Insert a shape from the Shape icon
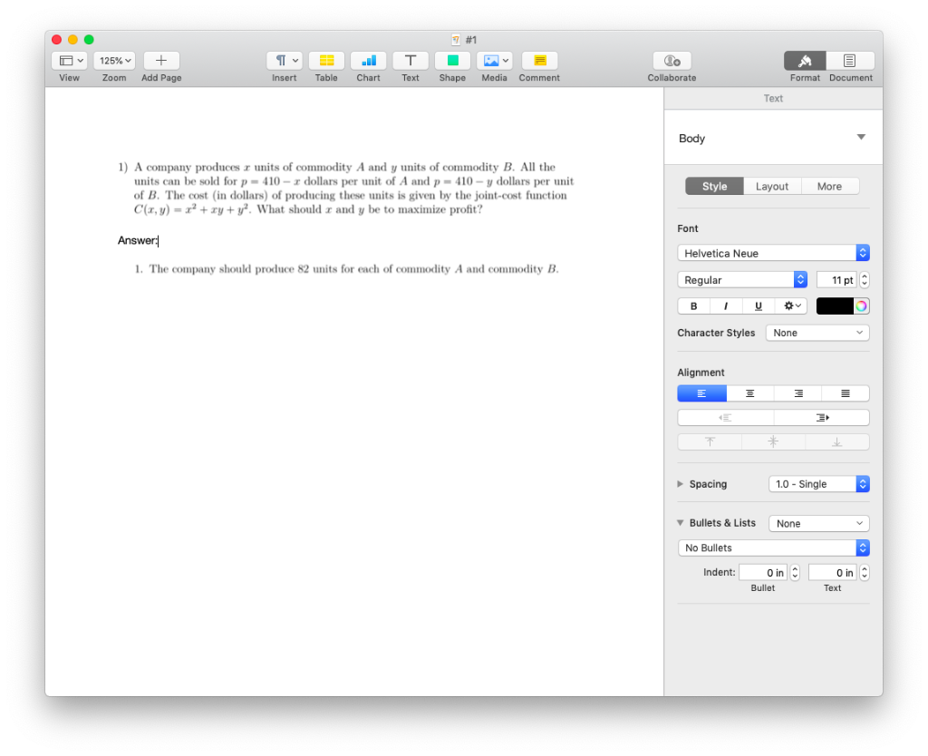The image size is (928, 756). (x=452, y=61)
